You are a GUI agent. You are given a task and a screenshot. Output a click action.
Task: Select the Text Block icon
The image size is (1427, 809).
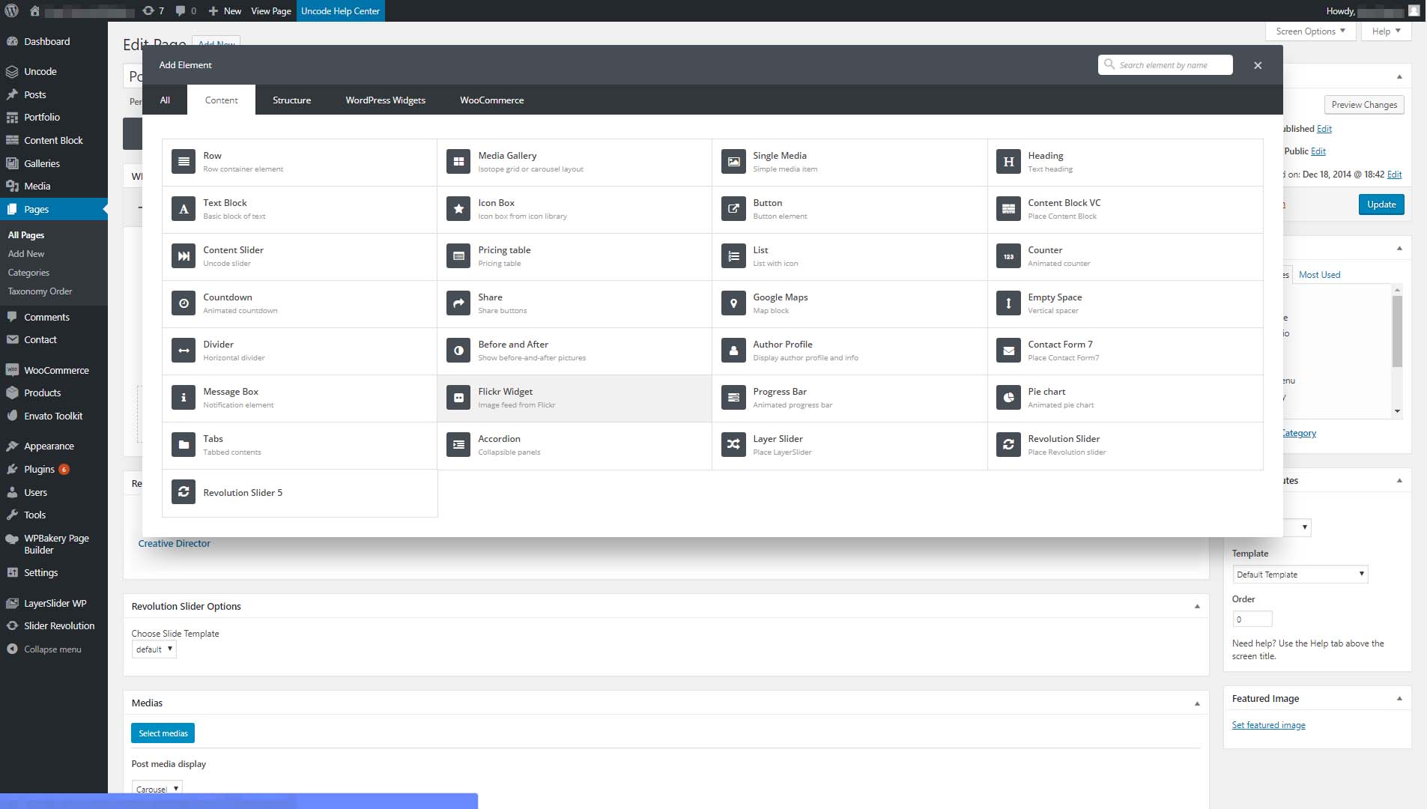[184, 209]
